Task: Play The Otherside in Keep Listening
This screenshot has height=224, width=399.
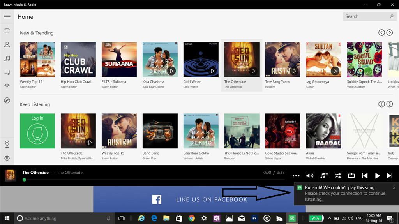Action: pos(90,143)
